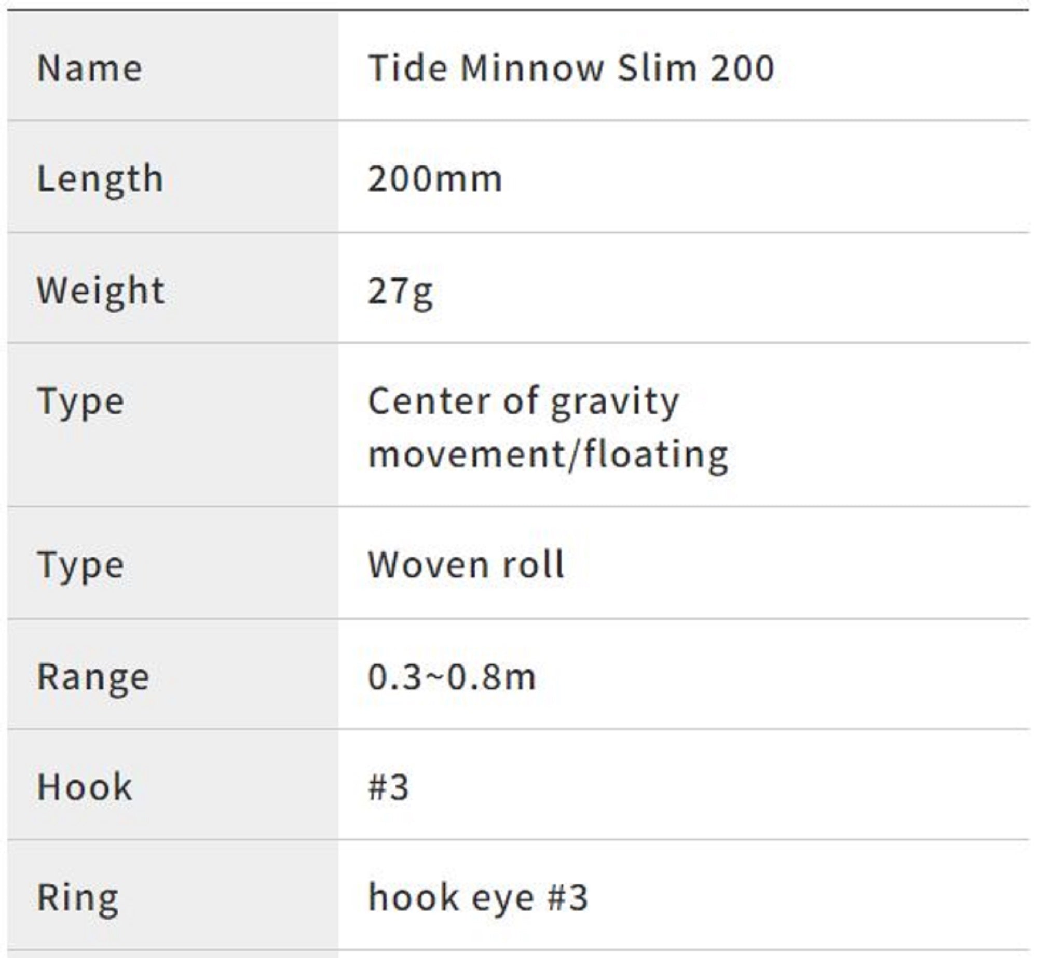Click the Ring row label
The width and height of the screenshot is (1038, 958).
point(78,898)
